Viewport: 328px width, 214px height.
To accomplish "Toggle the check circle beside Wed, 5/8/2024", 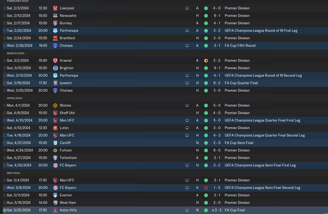I will [5, 188].
